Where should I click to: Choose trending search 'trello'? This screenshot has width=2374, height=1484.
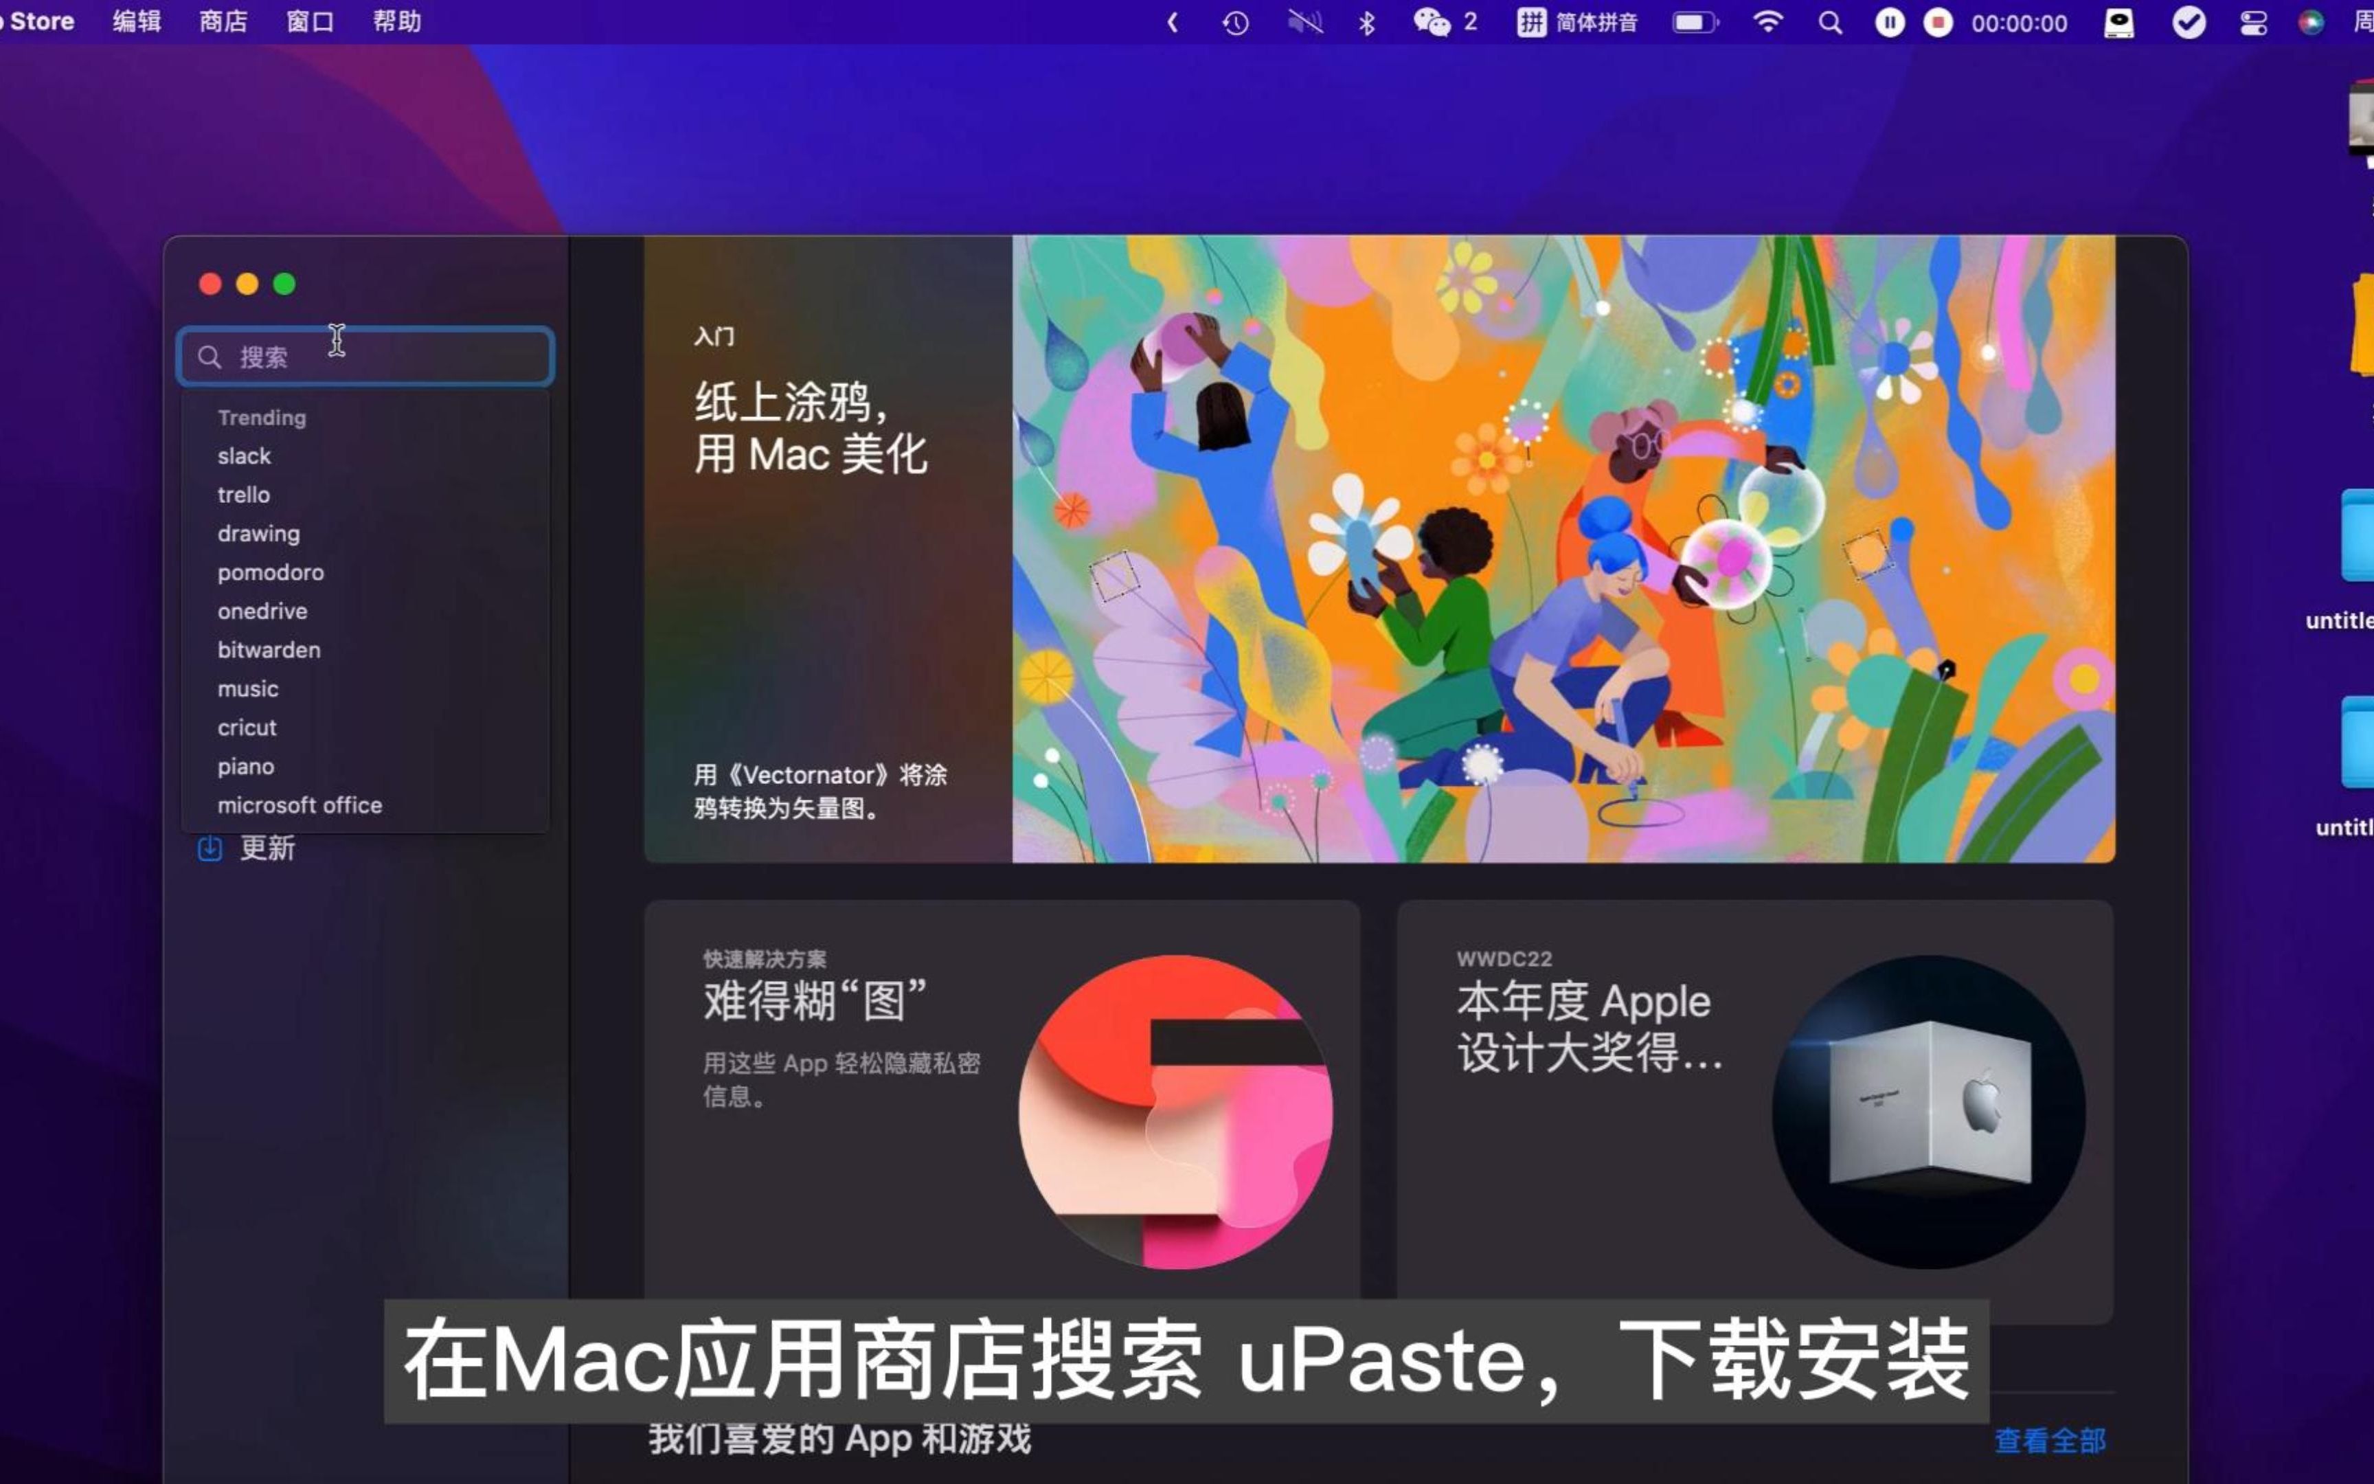coord(243,495)
